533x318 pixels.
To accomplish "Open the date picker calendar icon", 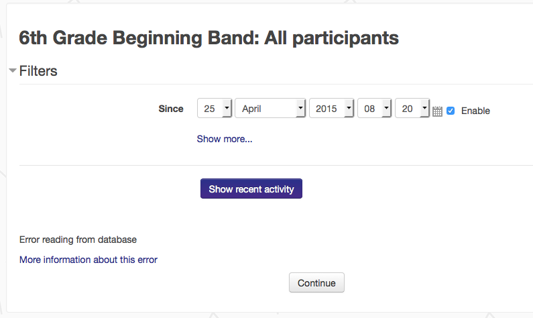I will [438, 111].
